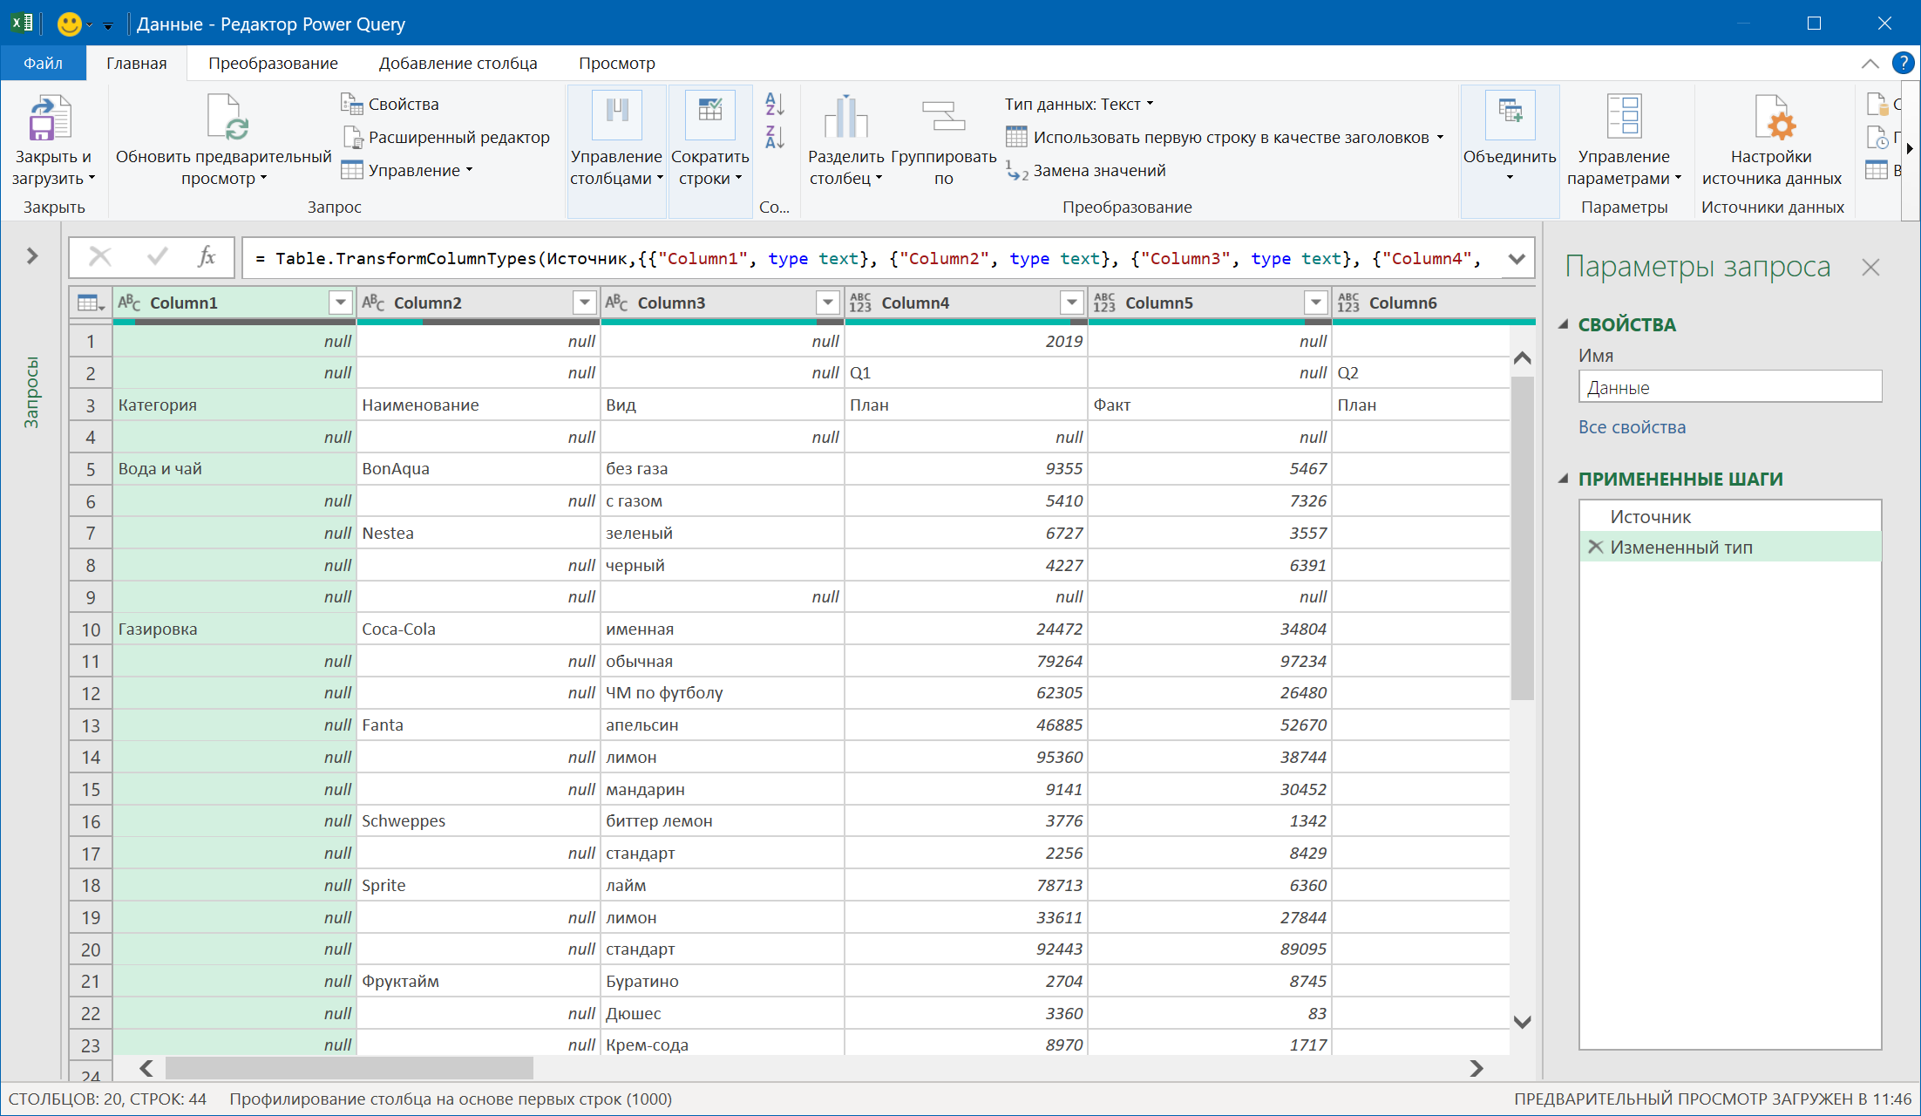Viewport: 1921px width, 1116px height.
Task: Select the Источник applied step
Action: 1729,516
